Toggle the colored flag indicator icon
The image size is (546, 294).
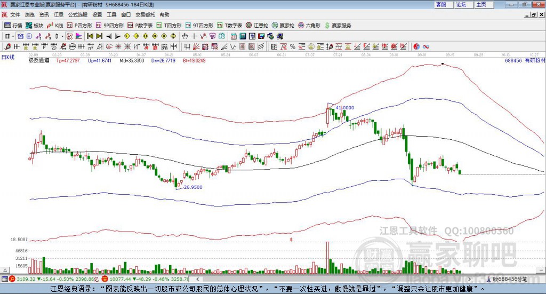pyautogui.click(x=79, y=36)
